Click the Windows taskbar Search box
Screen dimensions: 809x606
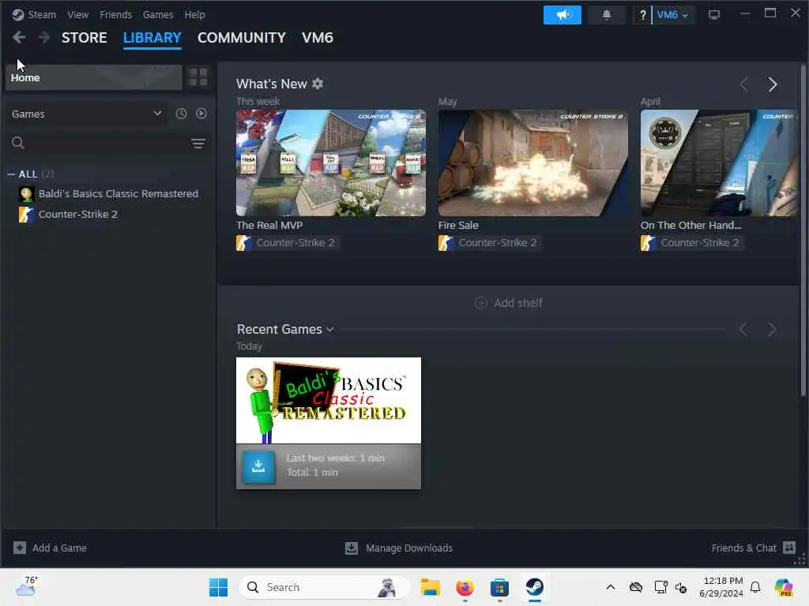[324, 587]
